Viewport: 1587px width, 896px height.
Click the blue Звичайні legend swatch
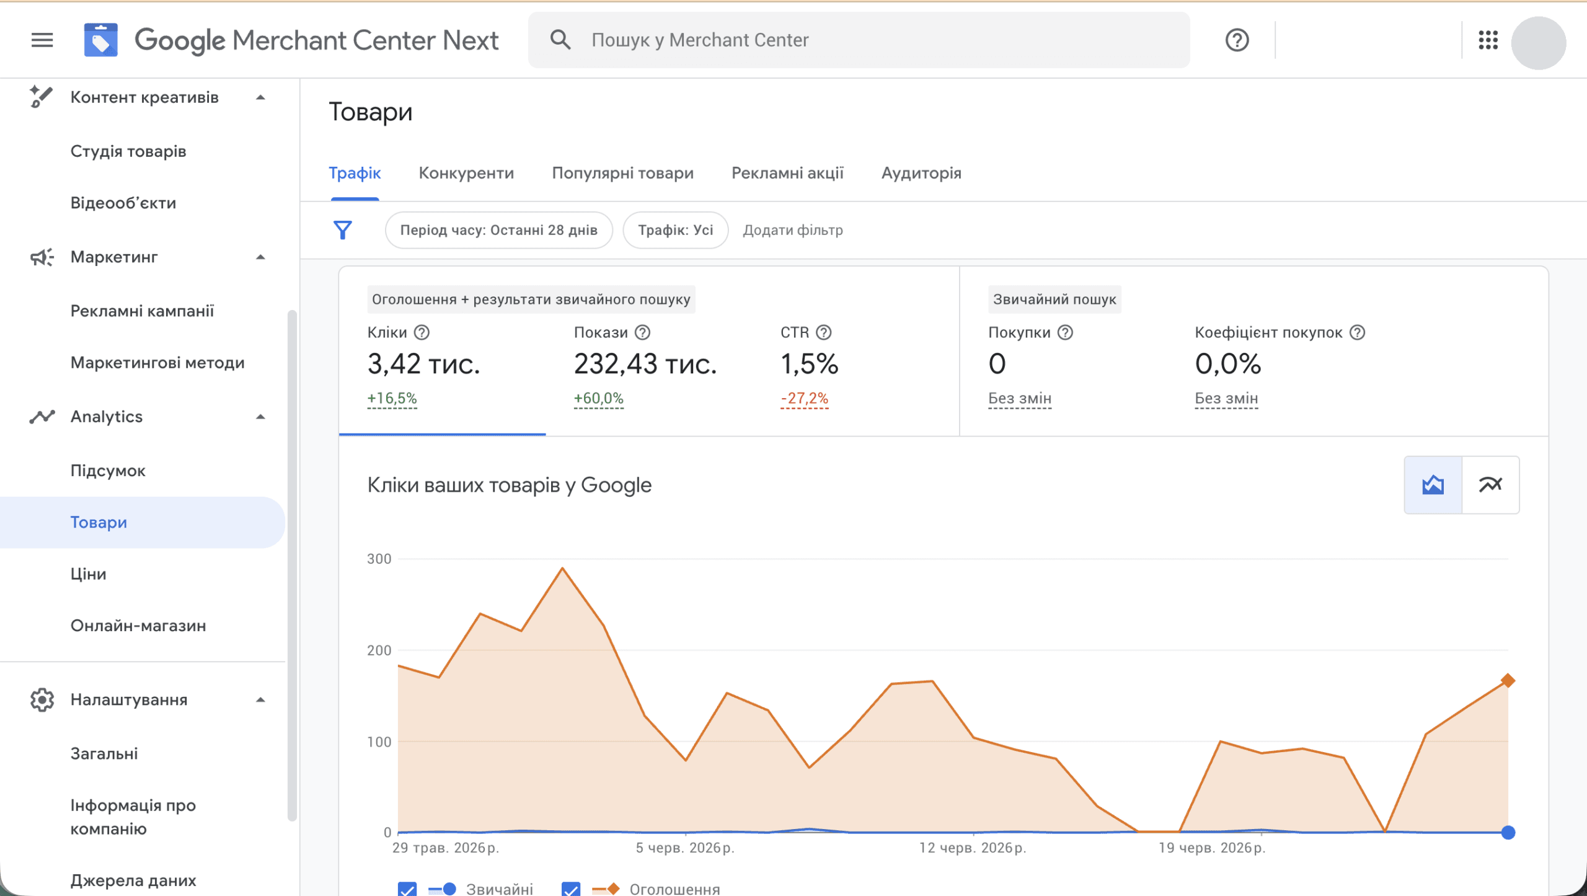point(442,889)
